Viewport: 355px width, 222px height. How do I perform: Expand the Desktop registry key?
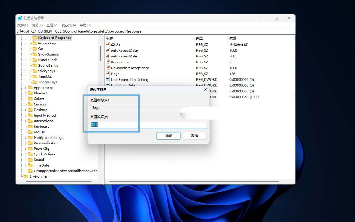26,110
